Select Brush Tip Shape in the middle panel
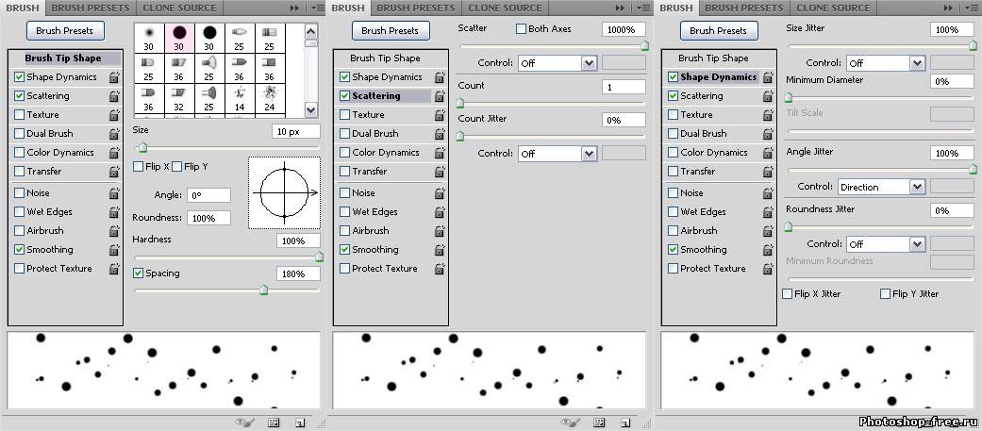This screenshot has height=431, width=982. [x=385, y=58]
